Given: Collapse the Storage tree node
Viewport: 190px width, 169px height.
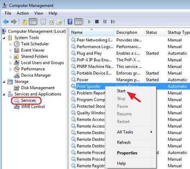Looking at the screenshot, I should click(4, 82).
